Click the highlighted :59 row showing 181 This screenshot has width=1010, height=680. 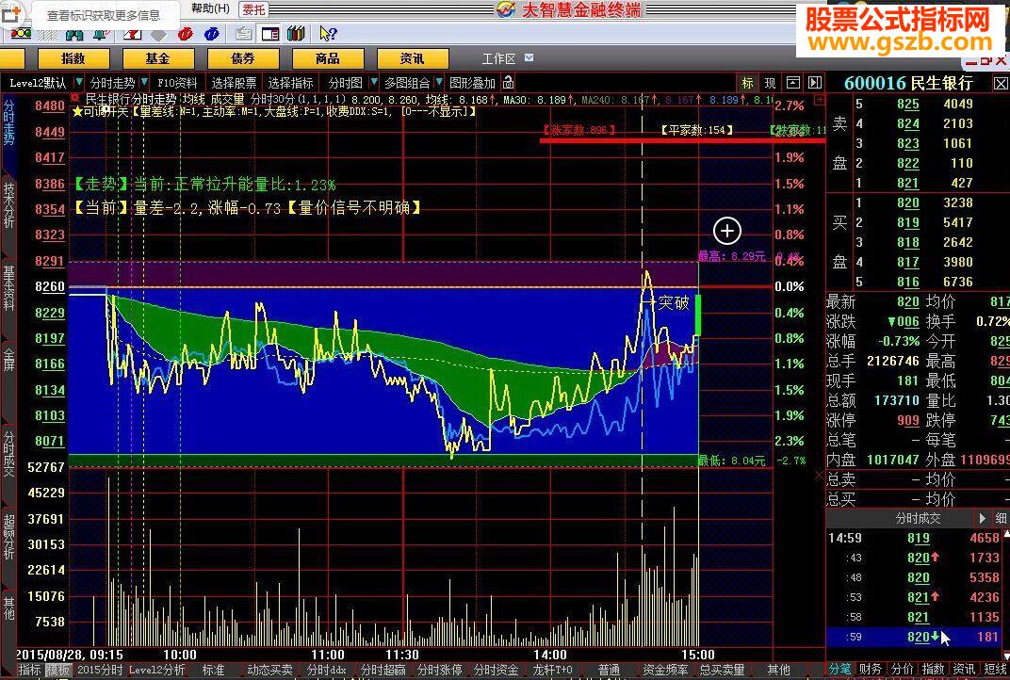click(915, 637)
